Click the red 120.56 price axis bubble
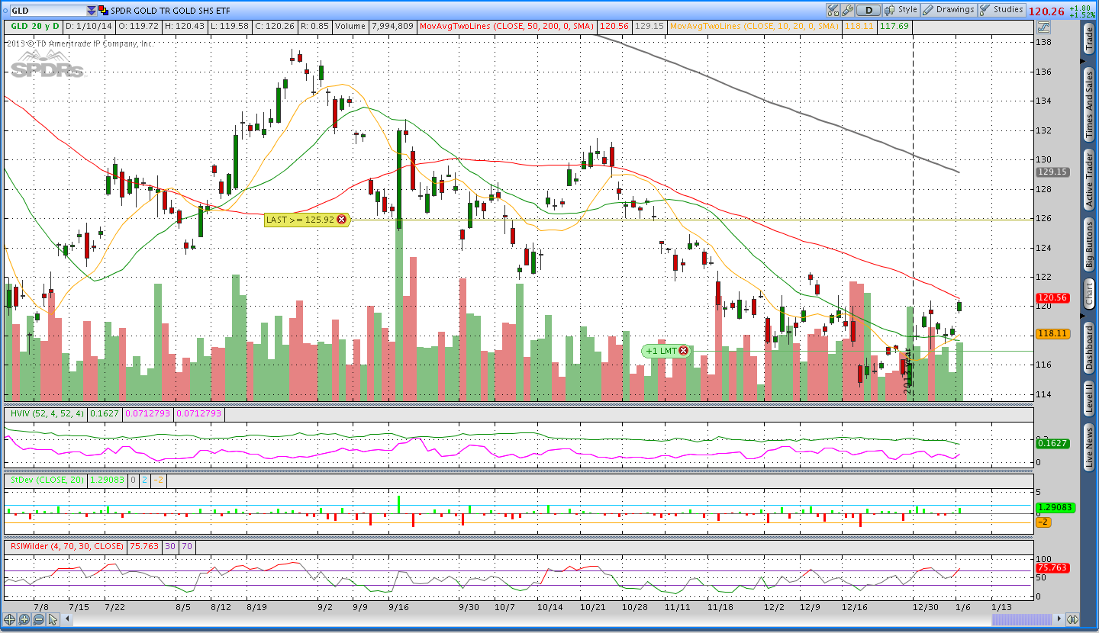The image size is (1099, 633). pos(1052,298)
